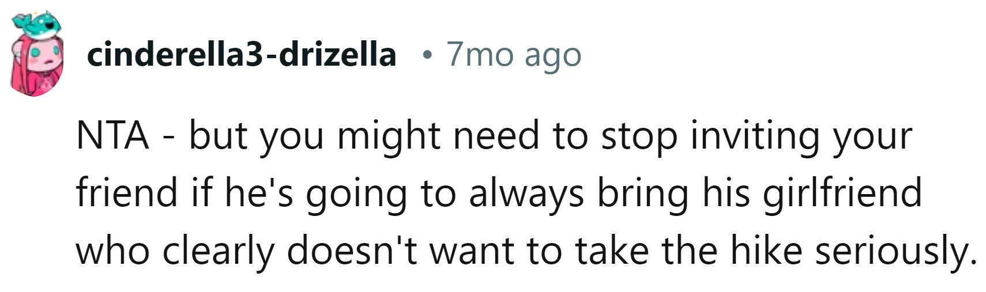Open the cinderella3-drizella profile link

click(241, 55)
